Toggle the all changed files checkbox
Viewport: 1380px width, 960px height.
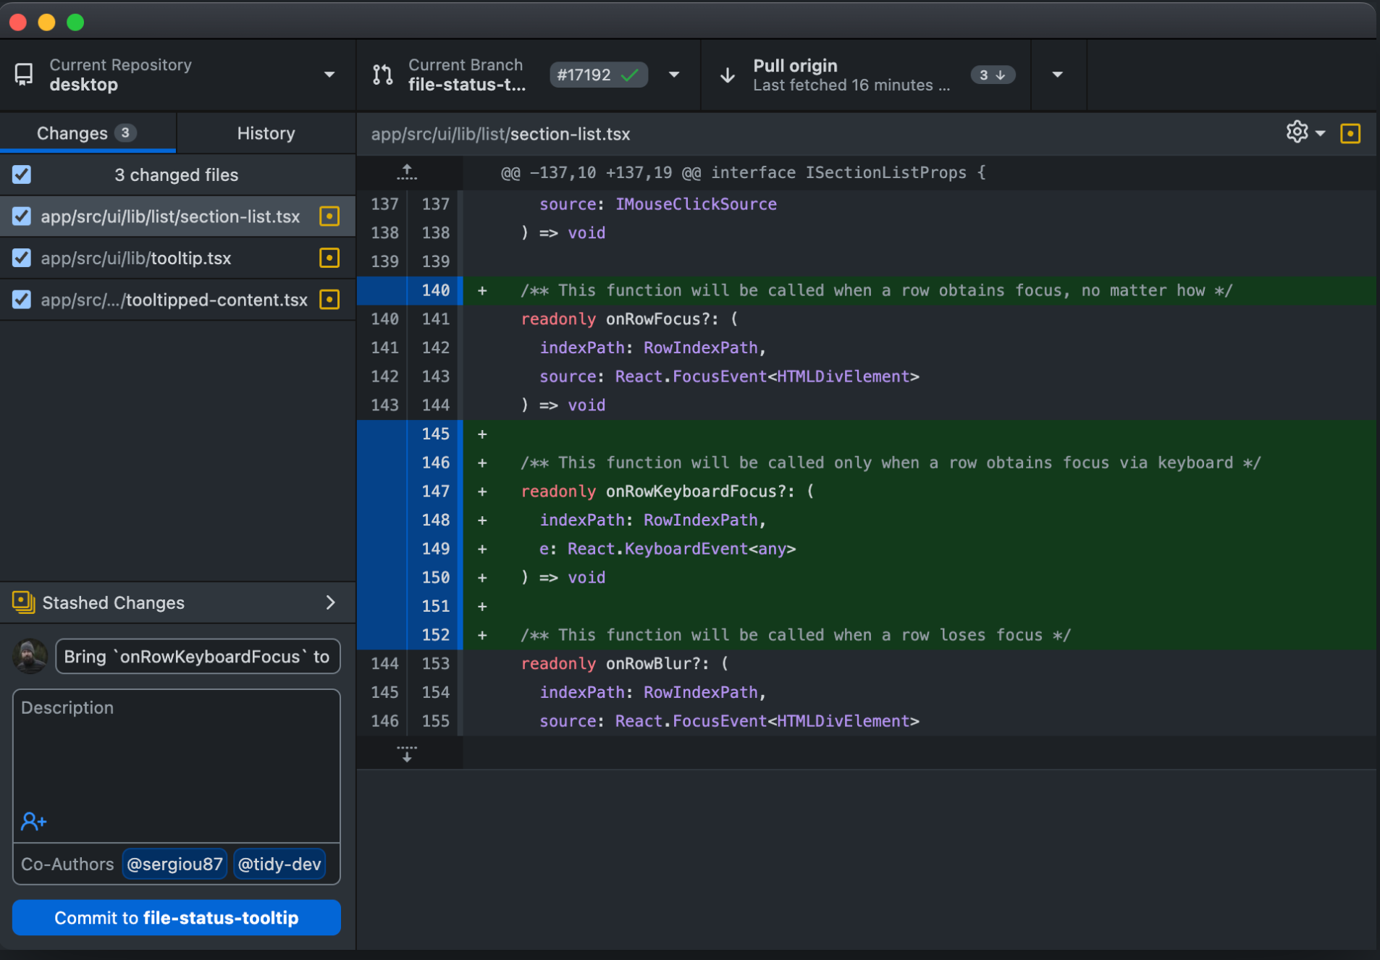click(x=22, y=174)
